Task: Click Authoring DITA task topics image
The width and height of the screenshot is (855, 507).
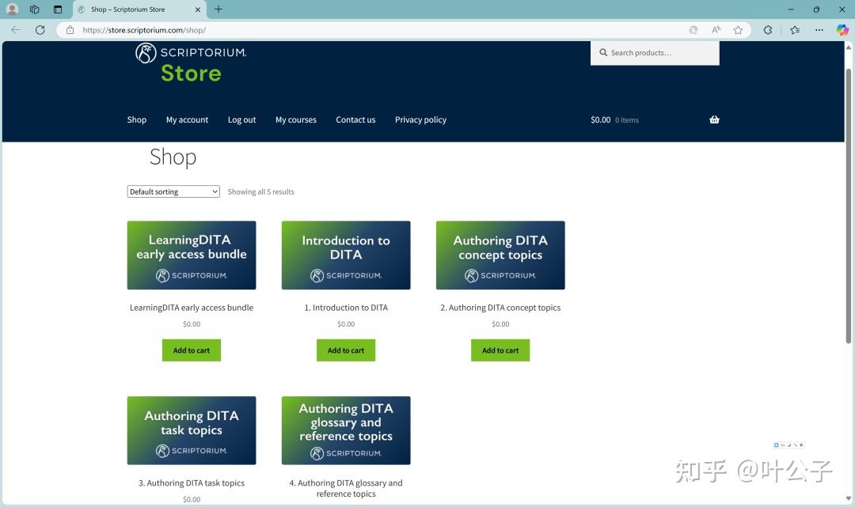Action: (x=192, y=430)
